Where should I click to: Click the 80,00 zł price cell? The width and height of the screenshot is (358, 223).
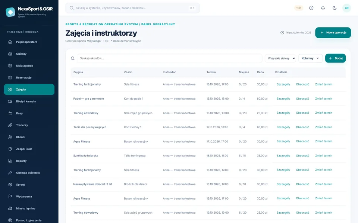tap(262, 98)
